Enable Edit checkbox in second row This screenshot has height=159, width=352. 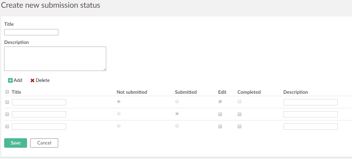click(220, 114)
